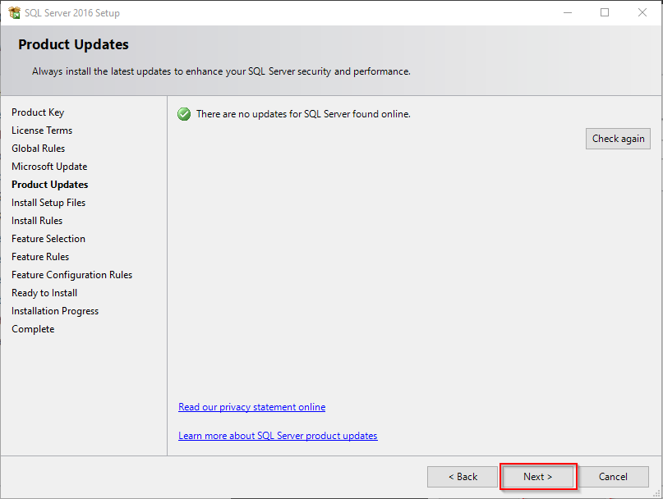This screenshot has height=499, width=663.
Task: Click Check again for updates
Action: point(618,139)
